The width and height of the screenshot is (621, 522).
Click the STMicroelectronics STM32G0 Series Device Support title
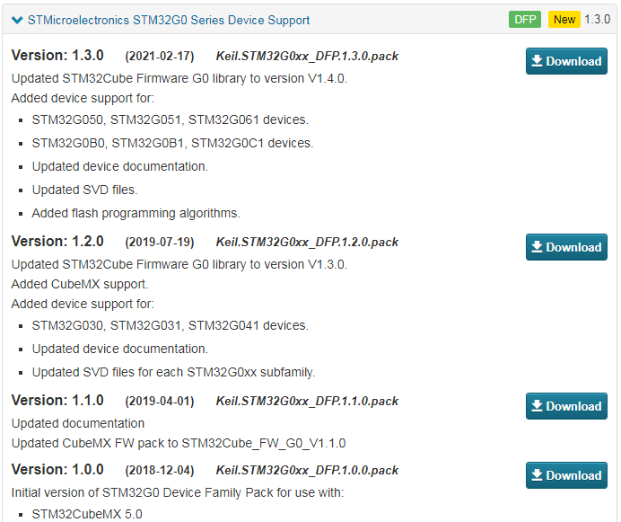[169, 20]
